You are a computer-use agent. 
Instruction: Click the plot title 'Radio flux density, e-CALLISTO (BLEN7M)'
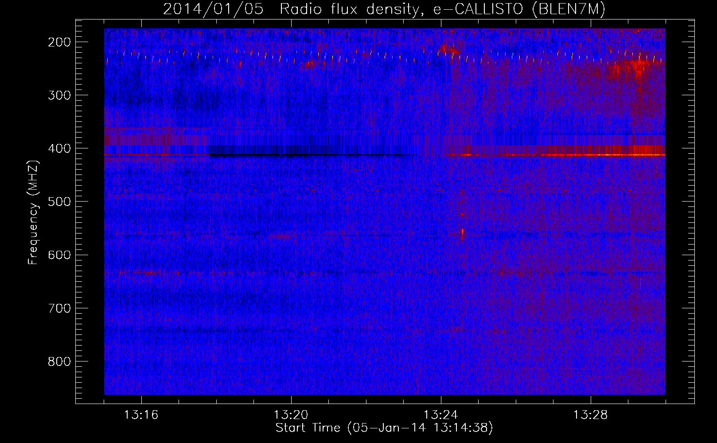[442, 9]
